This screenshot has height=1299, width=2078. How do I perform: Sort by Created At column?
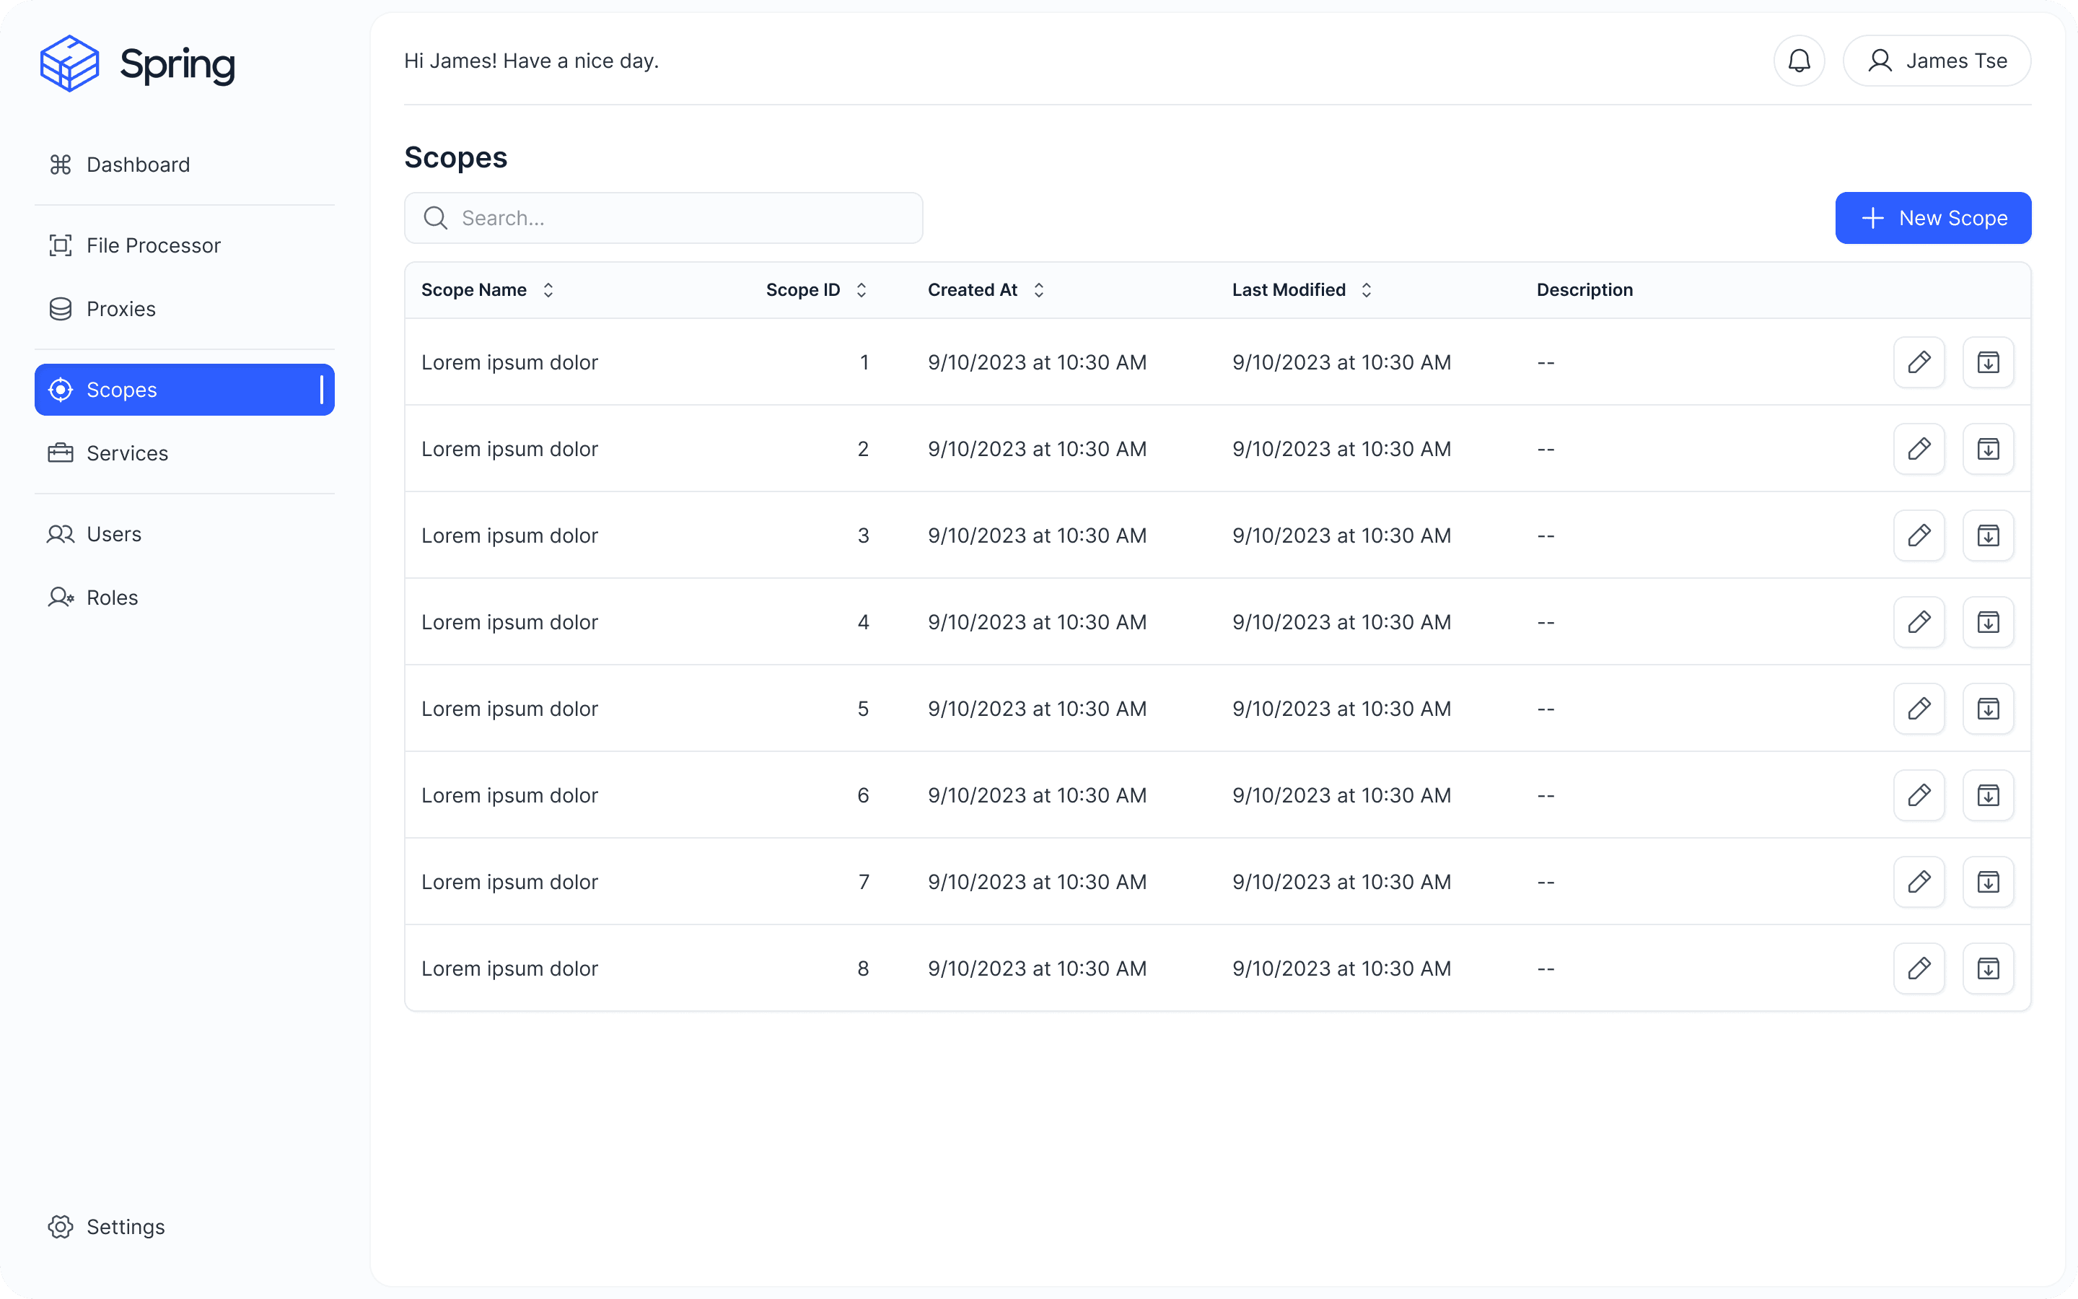(1038, 290)
